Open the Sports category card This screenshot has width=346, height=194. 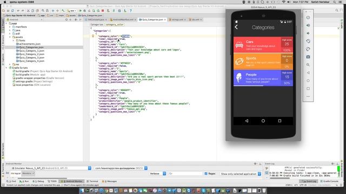tap(263, 61)
